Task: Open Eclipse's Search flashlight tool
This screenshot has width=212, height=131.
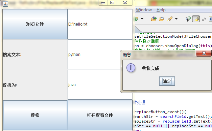Action: [x=170, y=19]
